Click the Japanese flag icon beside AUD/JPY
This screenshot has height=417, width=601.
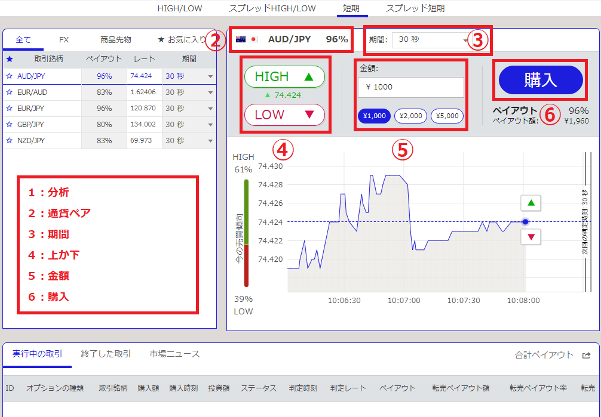click(253, 39)
